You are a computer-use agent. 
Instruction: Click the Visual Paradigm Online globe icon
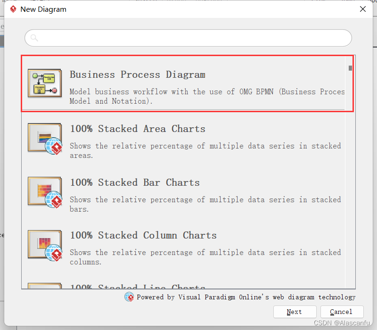[x=129, y=297]
